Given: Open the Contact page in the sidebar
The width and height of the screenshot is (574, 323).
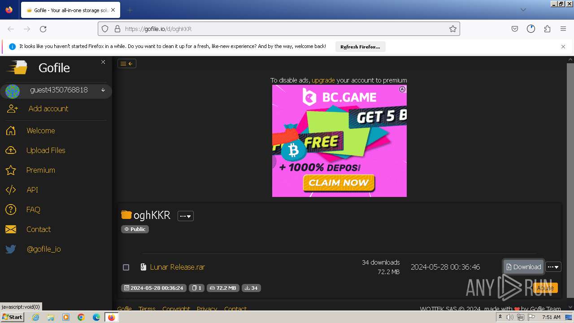Looking at the screenshot, I should [39, 229].
